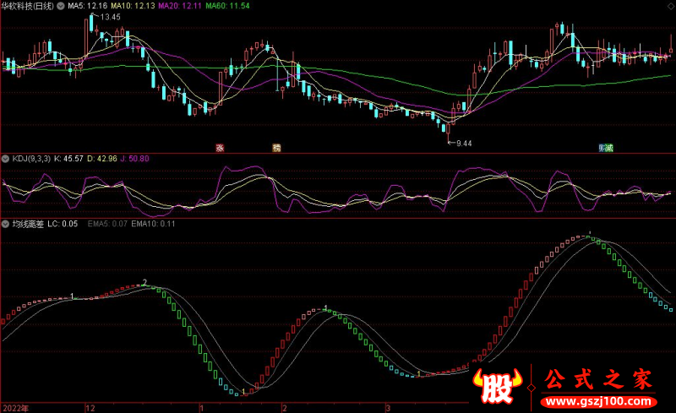Click the EMA10: 0.11 value
676x413 pixels.
[x=153, y=224]
